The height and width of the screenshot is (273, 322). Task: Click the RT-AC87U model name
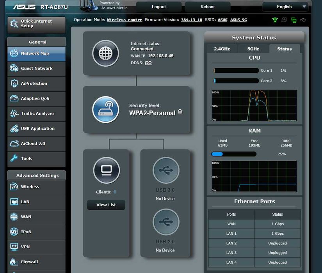tap(54, 7)
